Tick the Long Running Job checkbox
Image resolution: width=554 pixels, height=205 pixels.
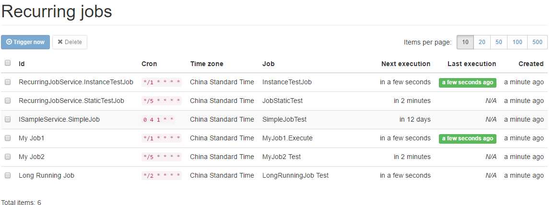8,175
